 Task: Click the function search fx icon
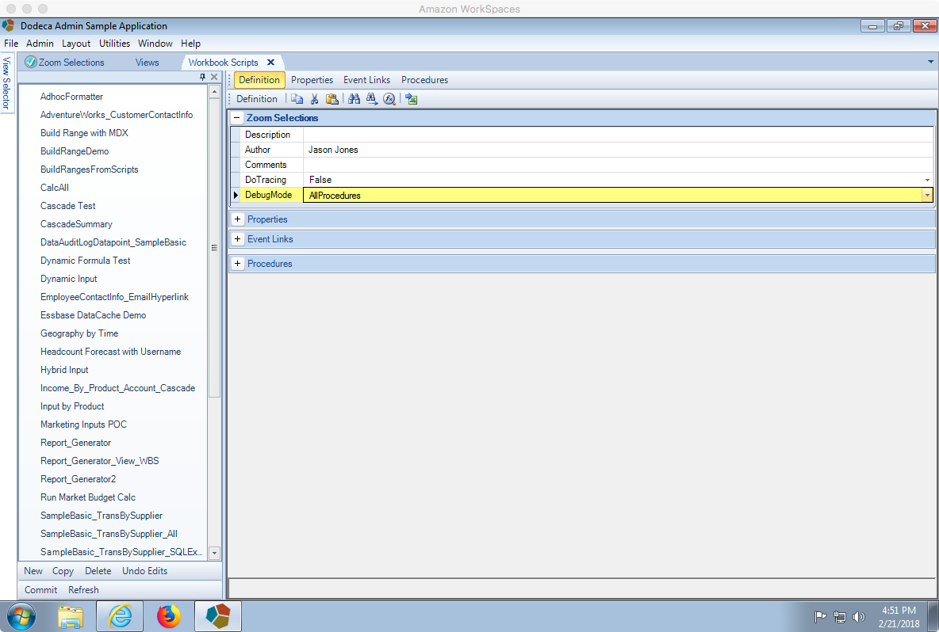389,99
